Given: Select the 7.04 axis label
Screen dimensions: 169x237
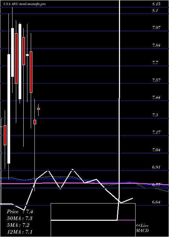Looking at the screenshot, I should point(156,150).
